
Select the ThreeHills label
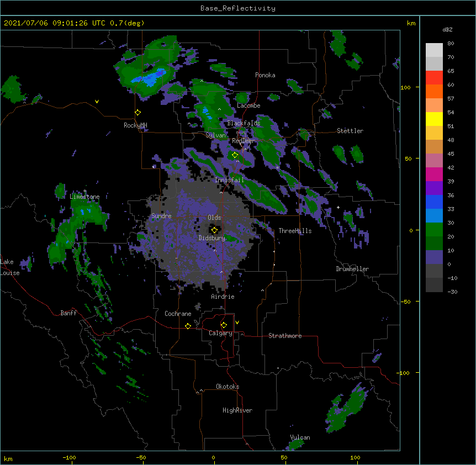[x=295, y=231]
